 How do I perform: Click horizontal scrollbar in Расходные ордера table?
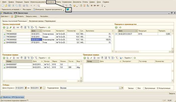click(41, 81)
